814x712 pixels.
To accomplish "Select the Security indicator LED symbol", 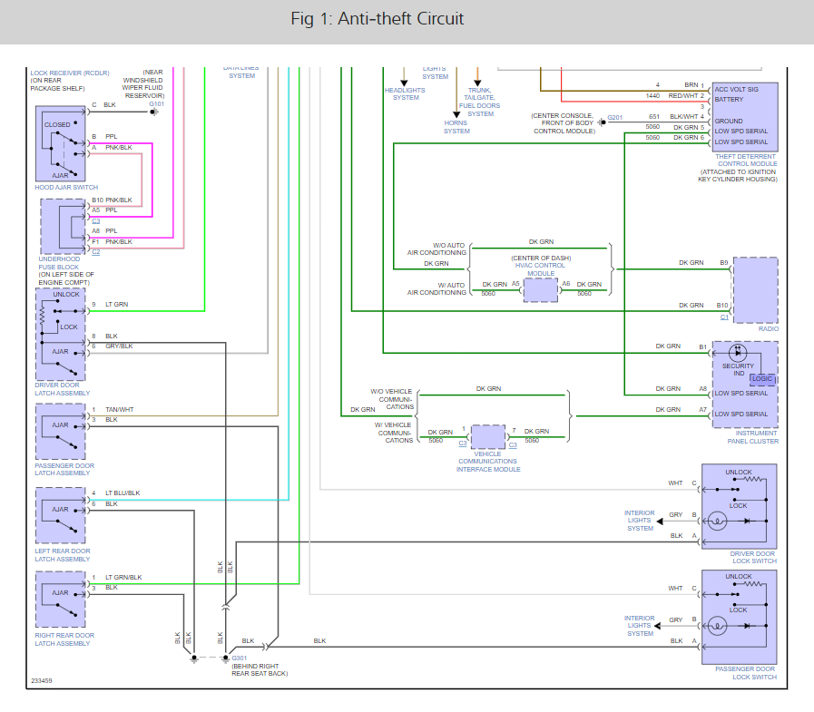I will (x=738, y=351).
